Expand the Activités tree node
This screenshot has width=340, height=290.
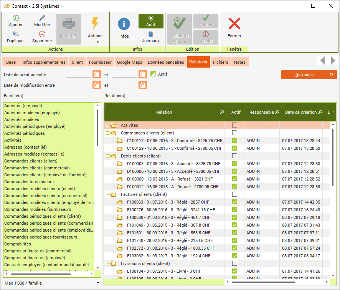pos(108,125)
